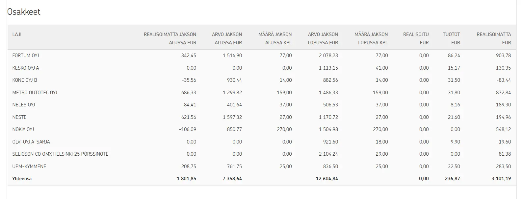
Task: Click total unrealized 3 101,19
Action: 501,179
